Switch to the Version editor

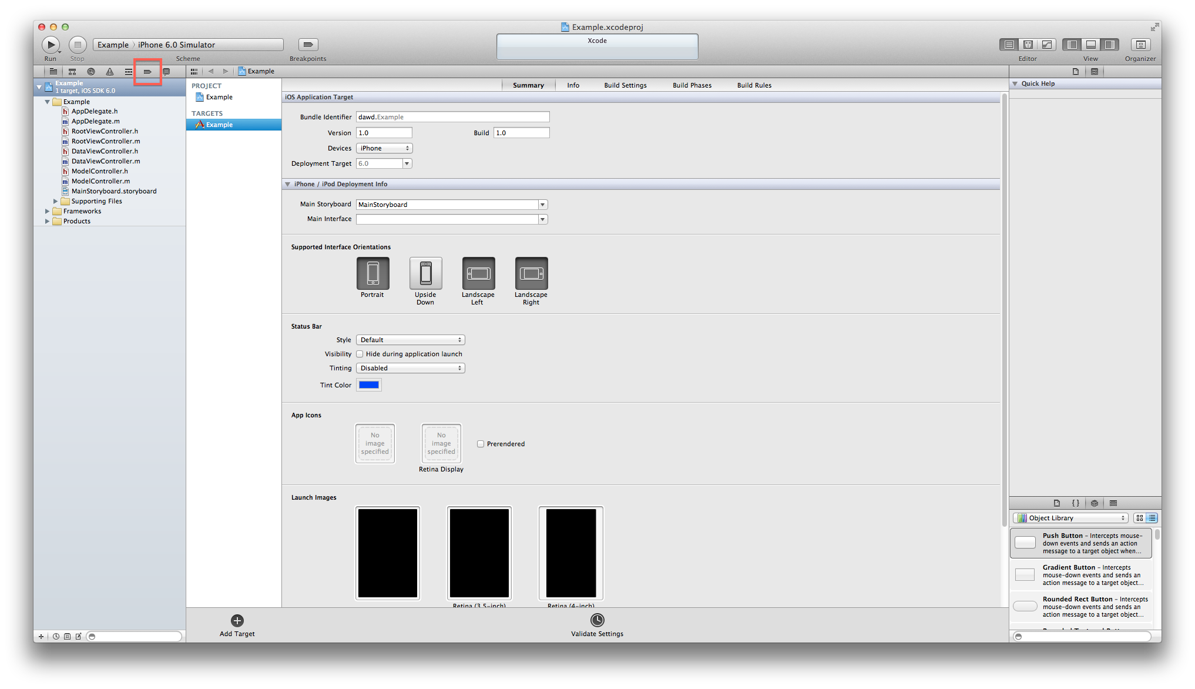pyautogui.click(x=1047, y=45)
